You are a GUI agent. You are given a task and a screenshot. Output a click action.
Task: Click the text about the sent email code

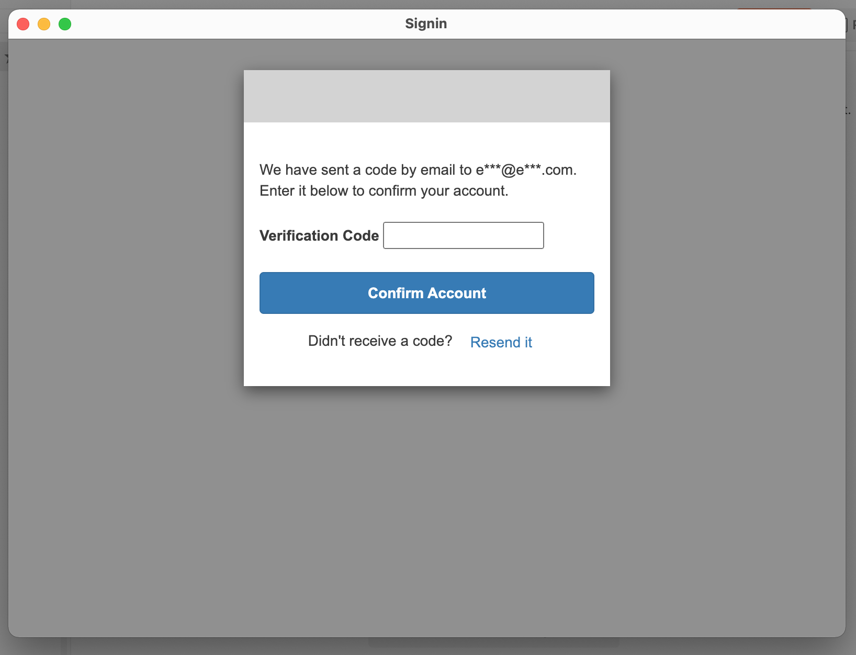(x=418, y=180)
